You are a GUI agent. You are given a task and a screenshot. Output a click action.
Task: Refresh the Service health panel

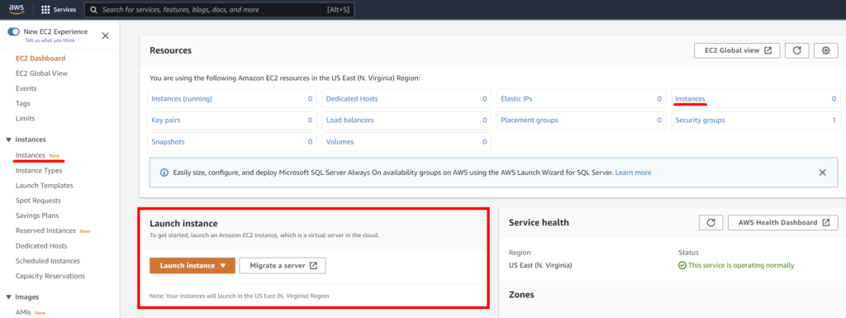pos(711,223)
